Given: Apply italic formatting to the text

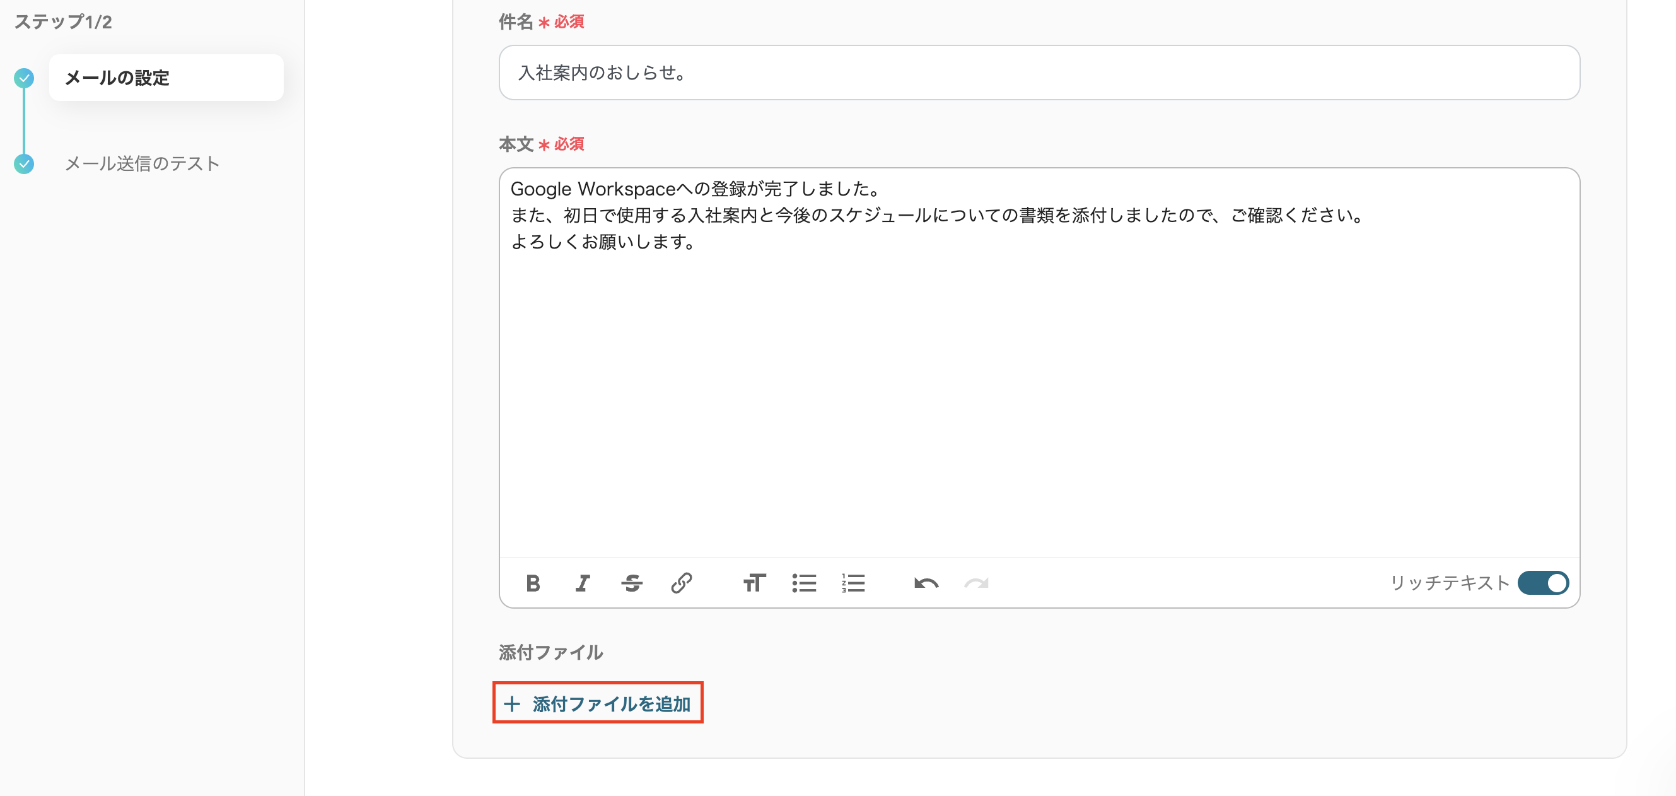Looking at the screenshot, I should click(582, 583).
